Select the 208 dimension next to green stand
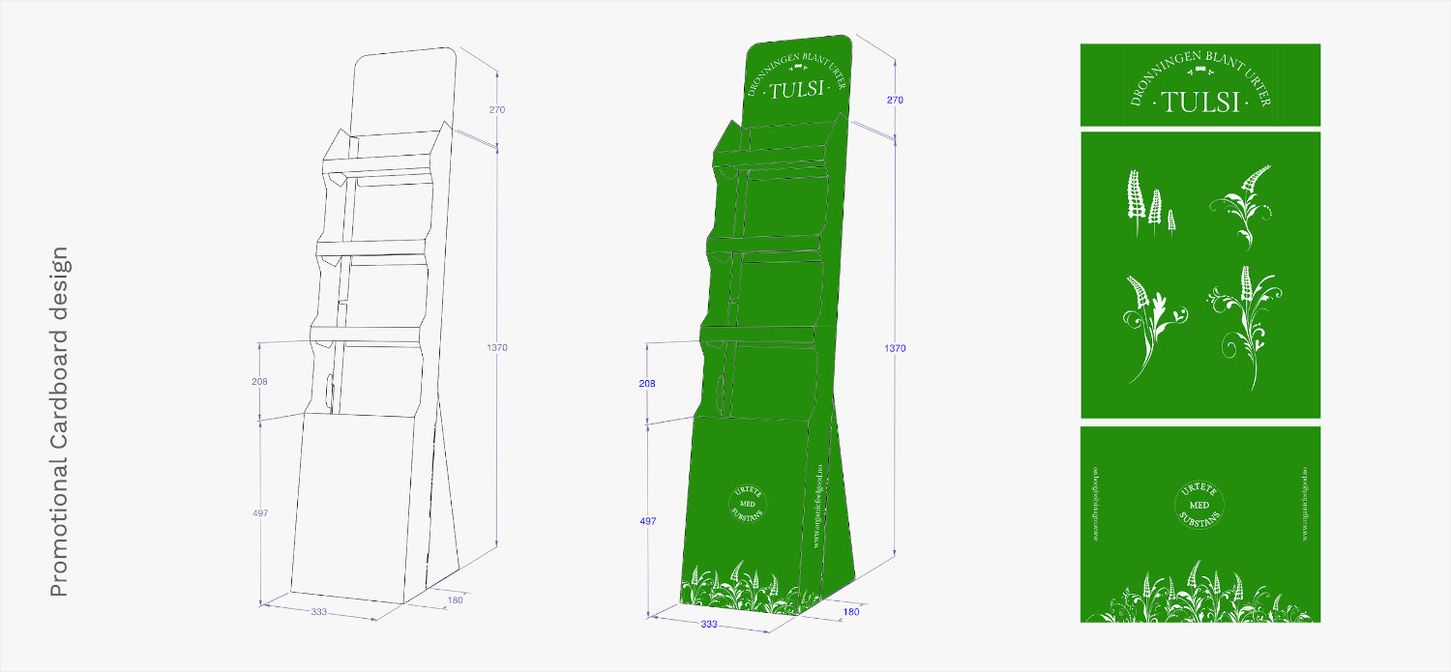This screenshot has height=672, width=1451. [647, 384]
